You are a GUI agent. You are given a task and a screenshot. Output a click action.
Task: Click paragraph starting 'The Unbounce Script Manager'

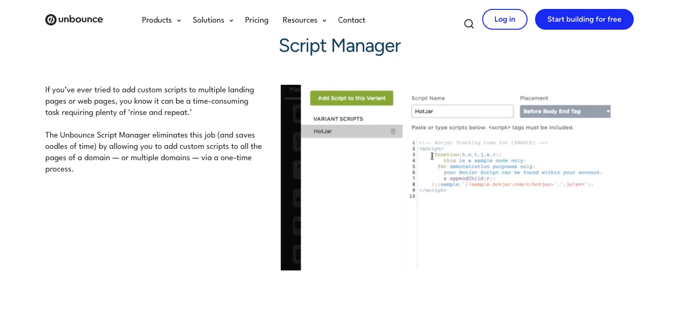coord(153,152)
